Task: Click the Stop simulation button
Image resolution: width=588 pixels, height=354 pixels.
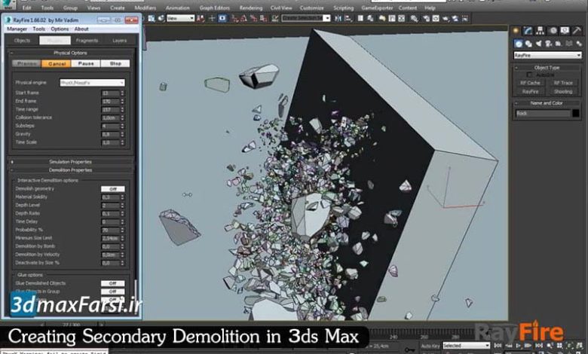Action: tap(115, 64)
